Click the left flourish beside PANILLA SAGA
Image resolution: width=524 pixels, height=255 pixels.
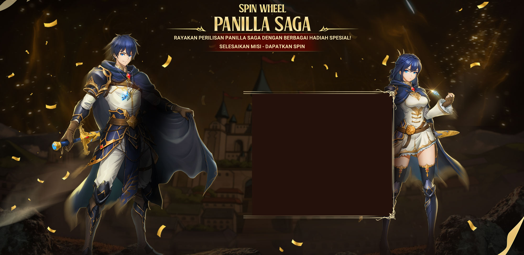tap(187, 29)
